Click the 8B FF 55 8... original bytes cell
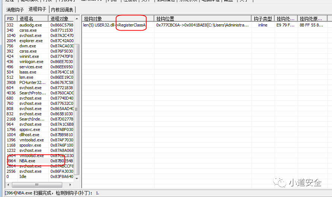332x197 pixels. [312, 25]
